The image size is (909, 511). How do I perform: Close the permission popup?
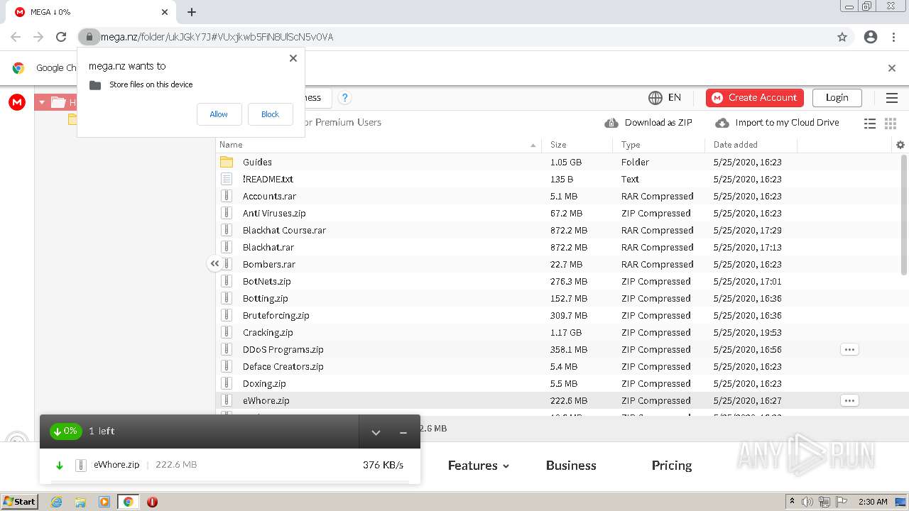tap(293, 58)
